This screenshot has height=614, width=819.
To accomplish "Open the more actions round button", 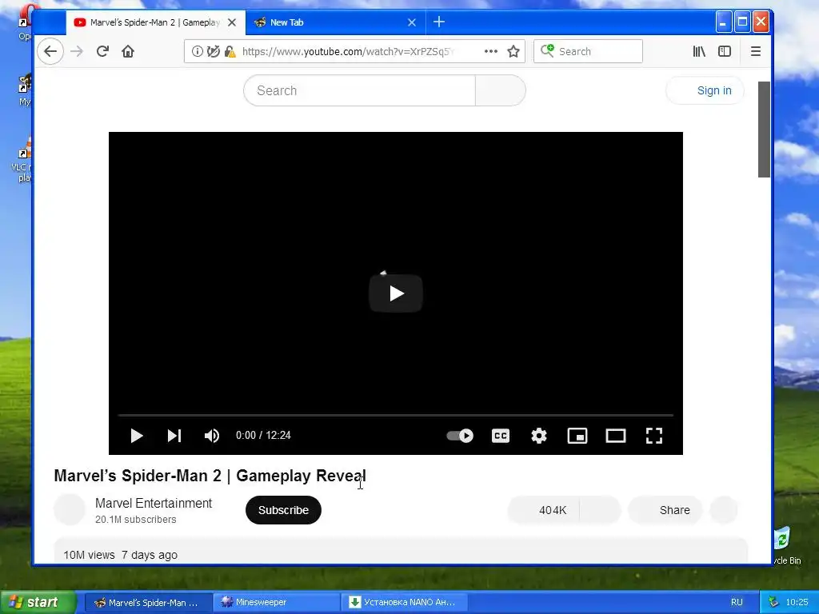I will [x=724, y=510].
